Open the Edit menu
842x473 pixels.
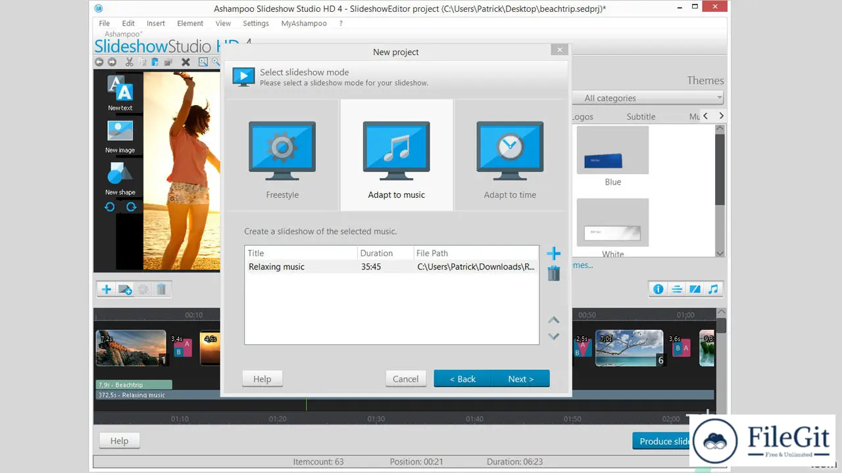click(128, 23)
